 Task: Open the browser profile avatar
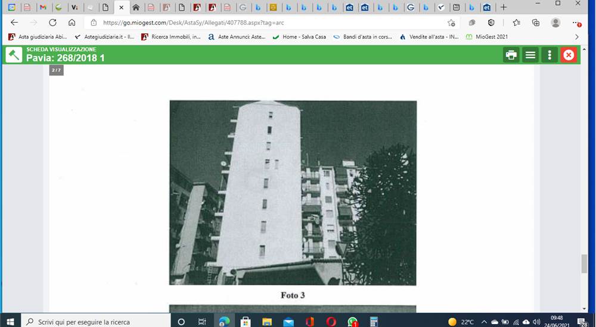pyautogui.click(x=555, y=23)
